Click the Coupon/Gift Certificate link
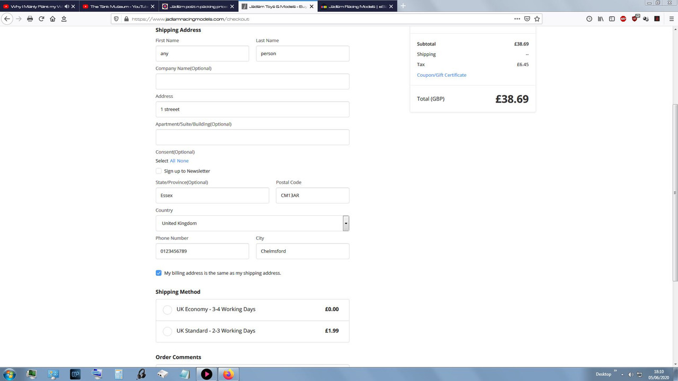Screen dimensions: 678x381 [x=442, y=75]
